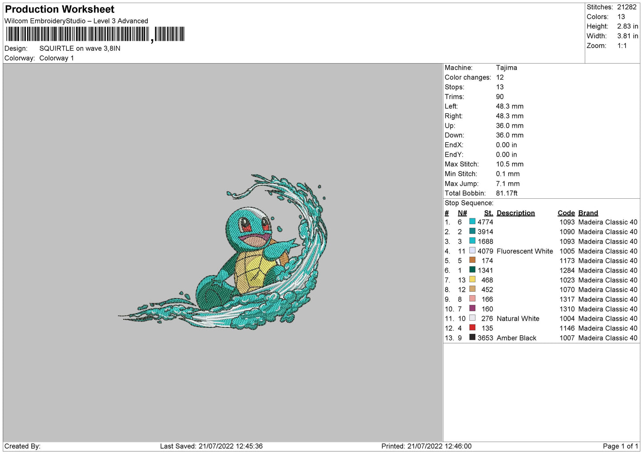Select the yellow swatch with 468 stitches
The image size is (643, 454).
pyautogui.click(x=472, y=280)
